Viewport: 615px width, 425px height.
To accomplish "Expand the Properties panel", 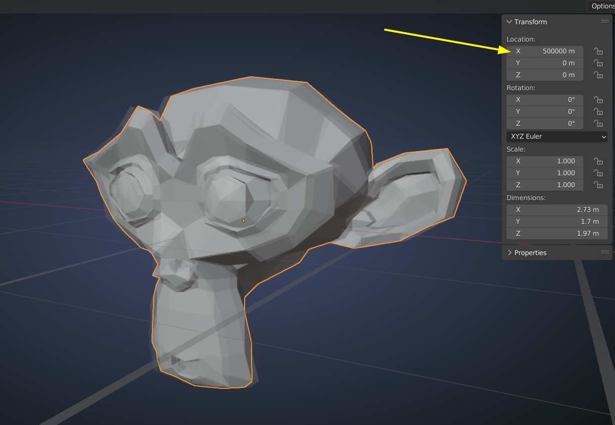I will pyautogui.click(x=509, y=253).
